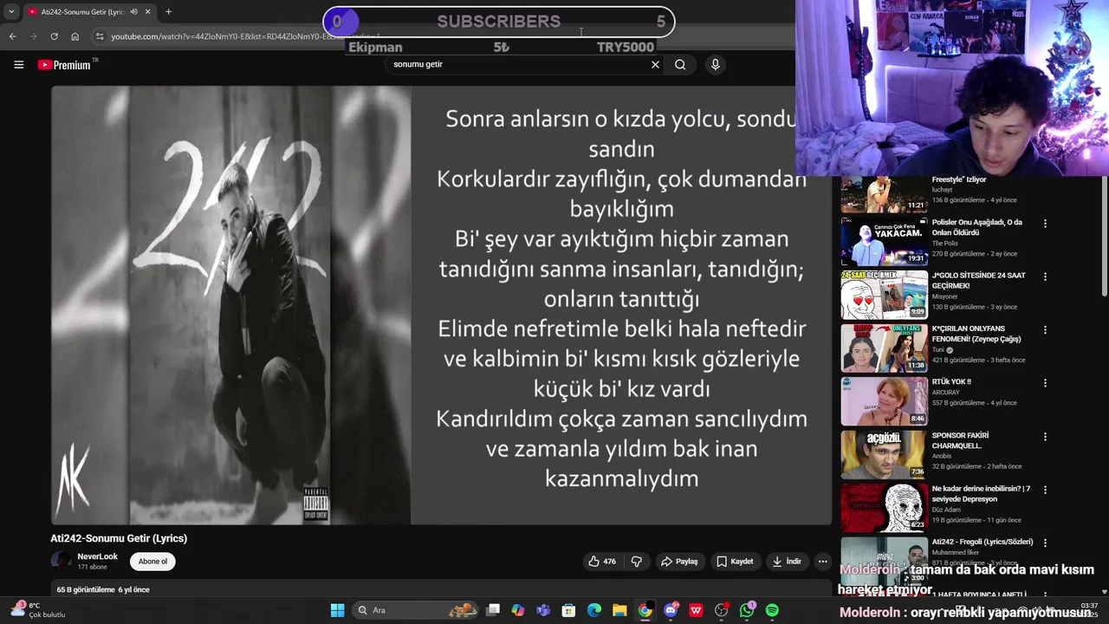Viewport: 1109px width, 624px height.
Task: Save the video with Kaydet
Action: pos(735,562)
